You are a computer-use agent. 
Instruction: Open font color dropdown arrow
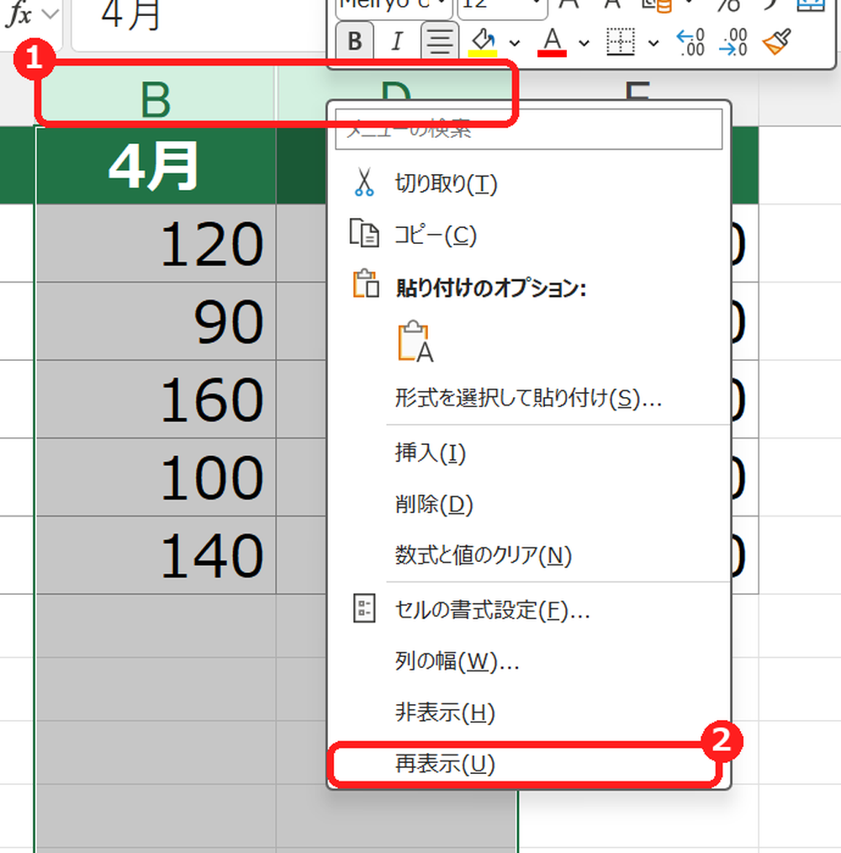pos(584,43)
